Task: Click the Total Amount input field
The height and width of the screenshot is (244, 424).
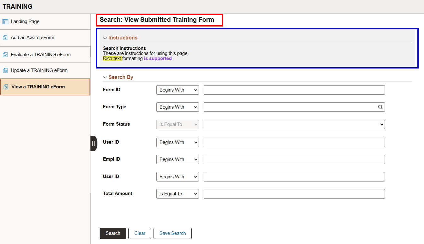Action: [294, 194]
